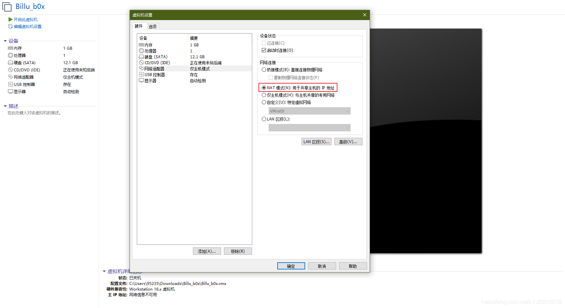Click the processor icon in main window device panel
The width and height of the screenshot is (565, 308).
pos(11,56)
